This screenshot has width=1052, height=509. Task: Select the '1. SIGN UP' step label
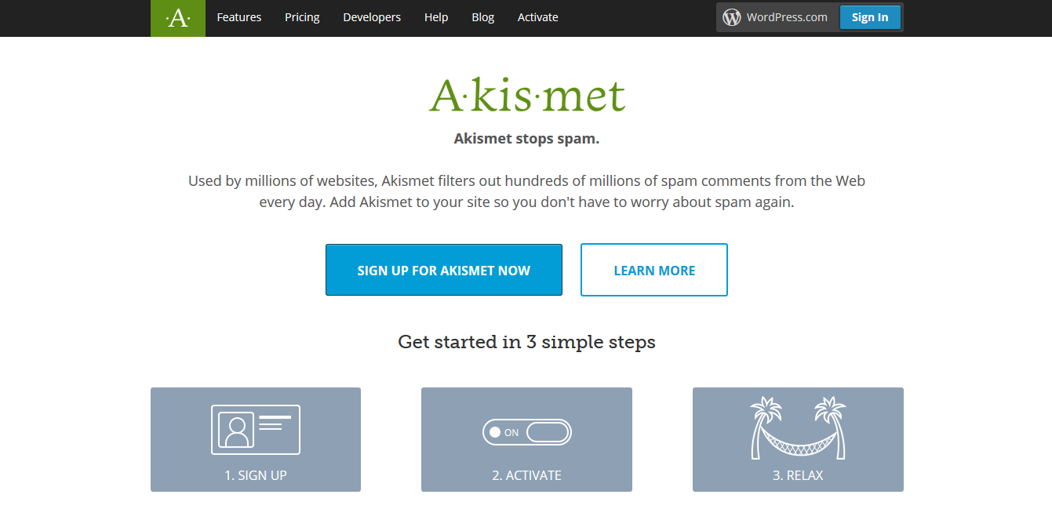click(256, 475)
